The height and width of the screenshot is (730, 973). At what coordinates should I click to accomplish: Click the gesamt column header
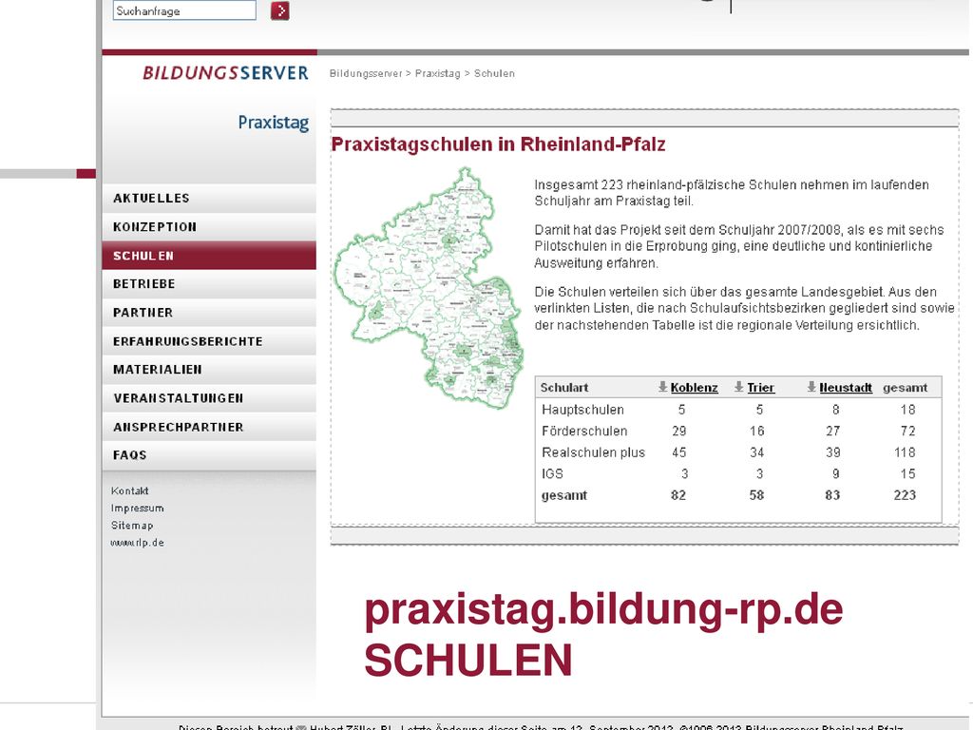pos(905,388)
